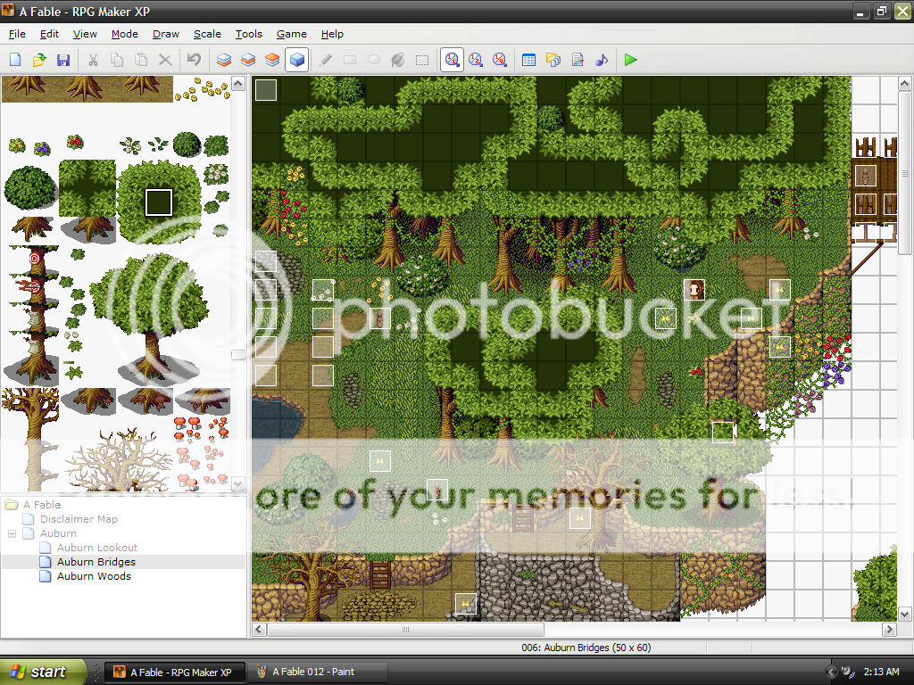Switch to Layer 3 editing mode

(272, 60)
